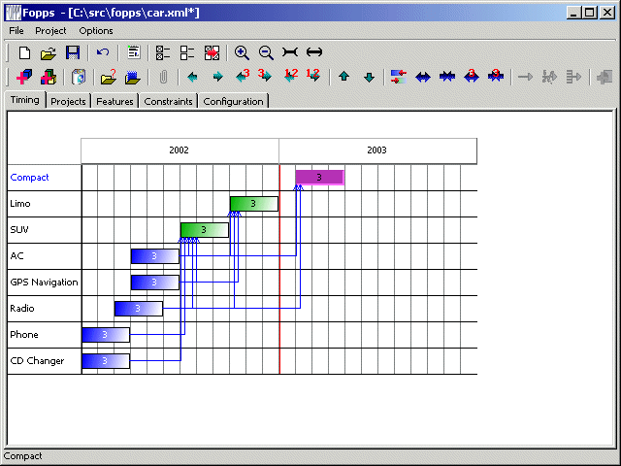Shorten duration with the blue inward arrows
This screenshot has height=466, width=621.
tap(446, 77)
